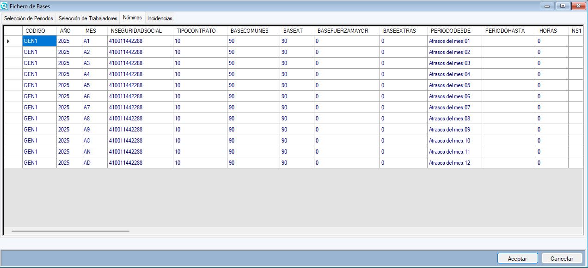
Task: Click row header of the AD month row
Action: tap(13, 163)
